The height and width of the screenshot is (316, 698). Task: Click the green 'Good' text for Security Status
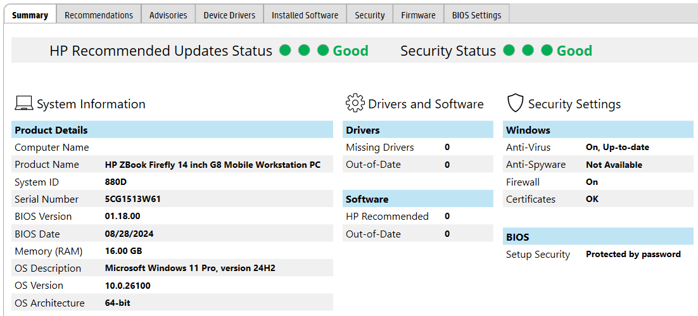coord(574,51)
